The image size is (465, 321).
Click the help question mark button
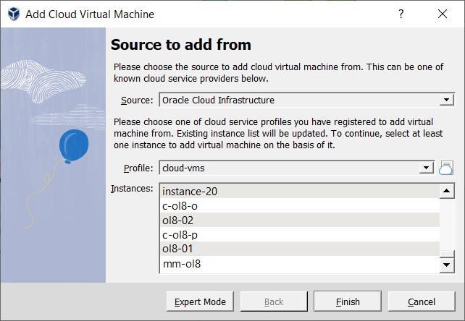[401, 14]
